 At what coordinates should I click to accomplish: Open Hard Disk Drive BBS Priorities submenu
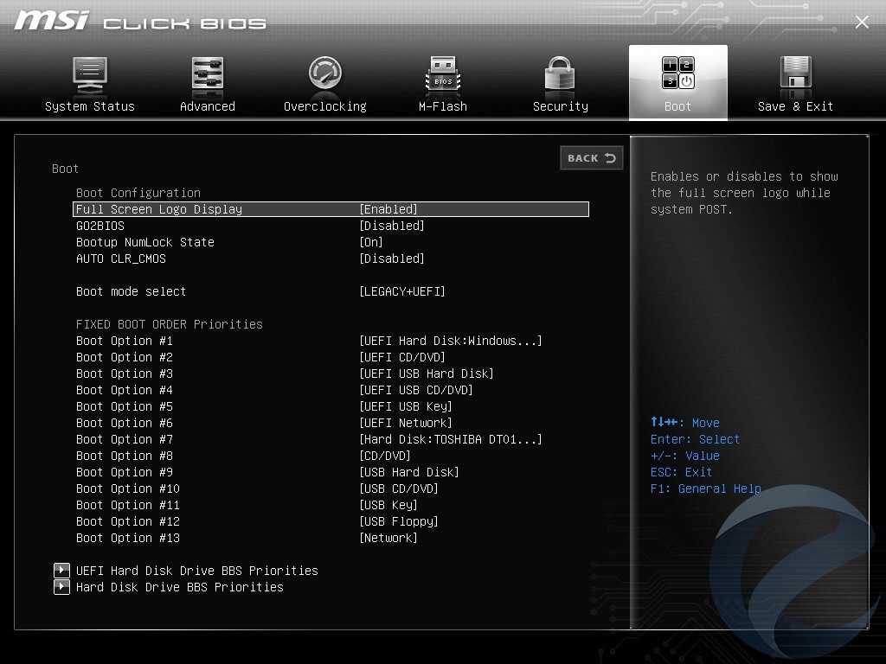coord(179,587)
